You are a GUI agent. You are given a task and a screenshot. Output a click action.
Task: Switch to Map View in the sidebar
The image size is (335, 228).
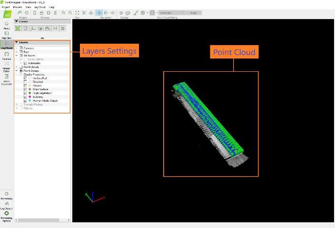7,35
